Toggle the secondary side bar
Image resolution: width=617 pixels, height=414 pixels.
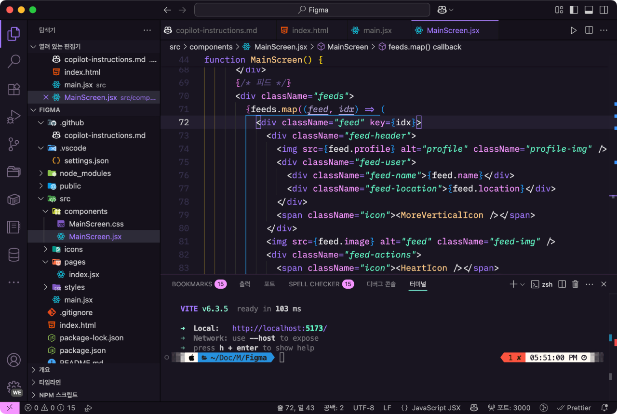[604, 10]
